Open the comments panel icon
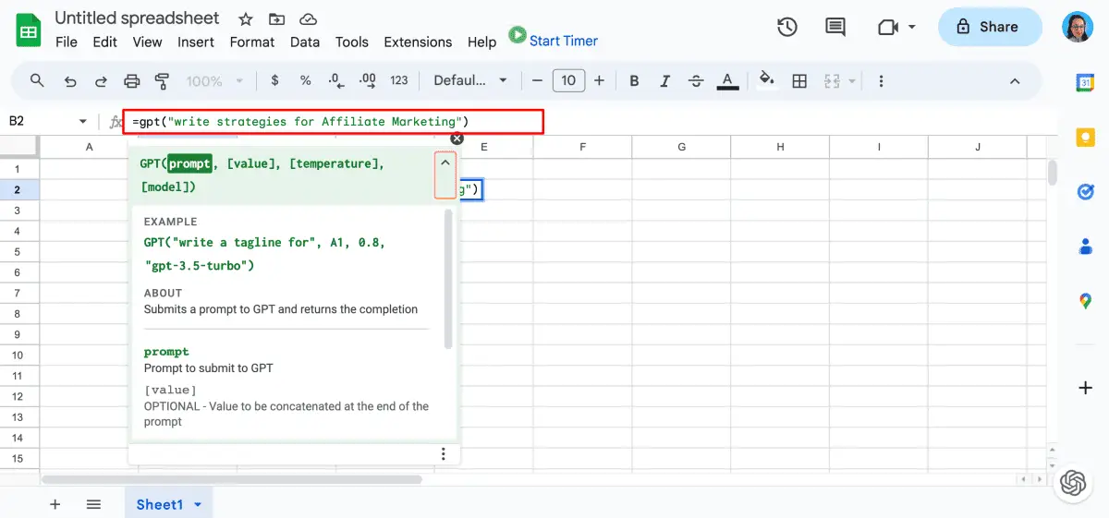Screen dimensions: 1109x518 (x=835, y=27)
